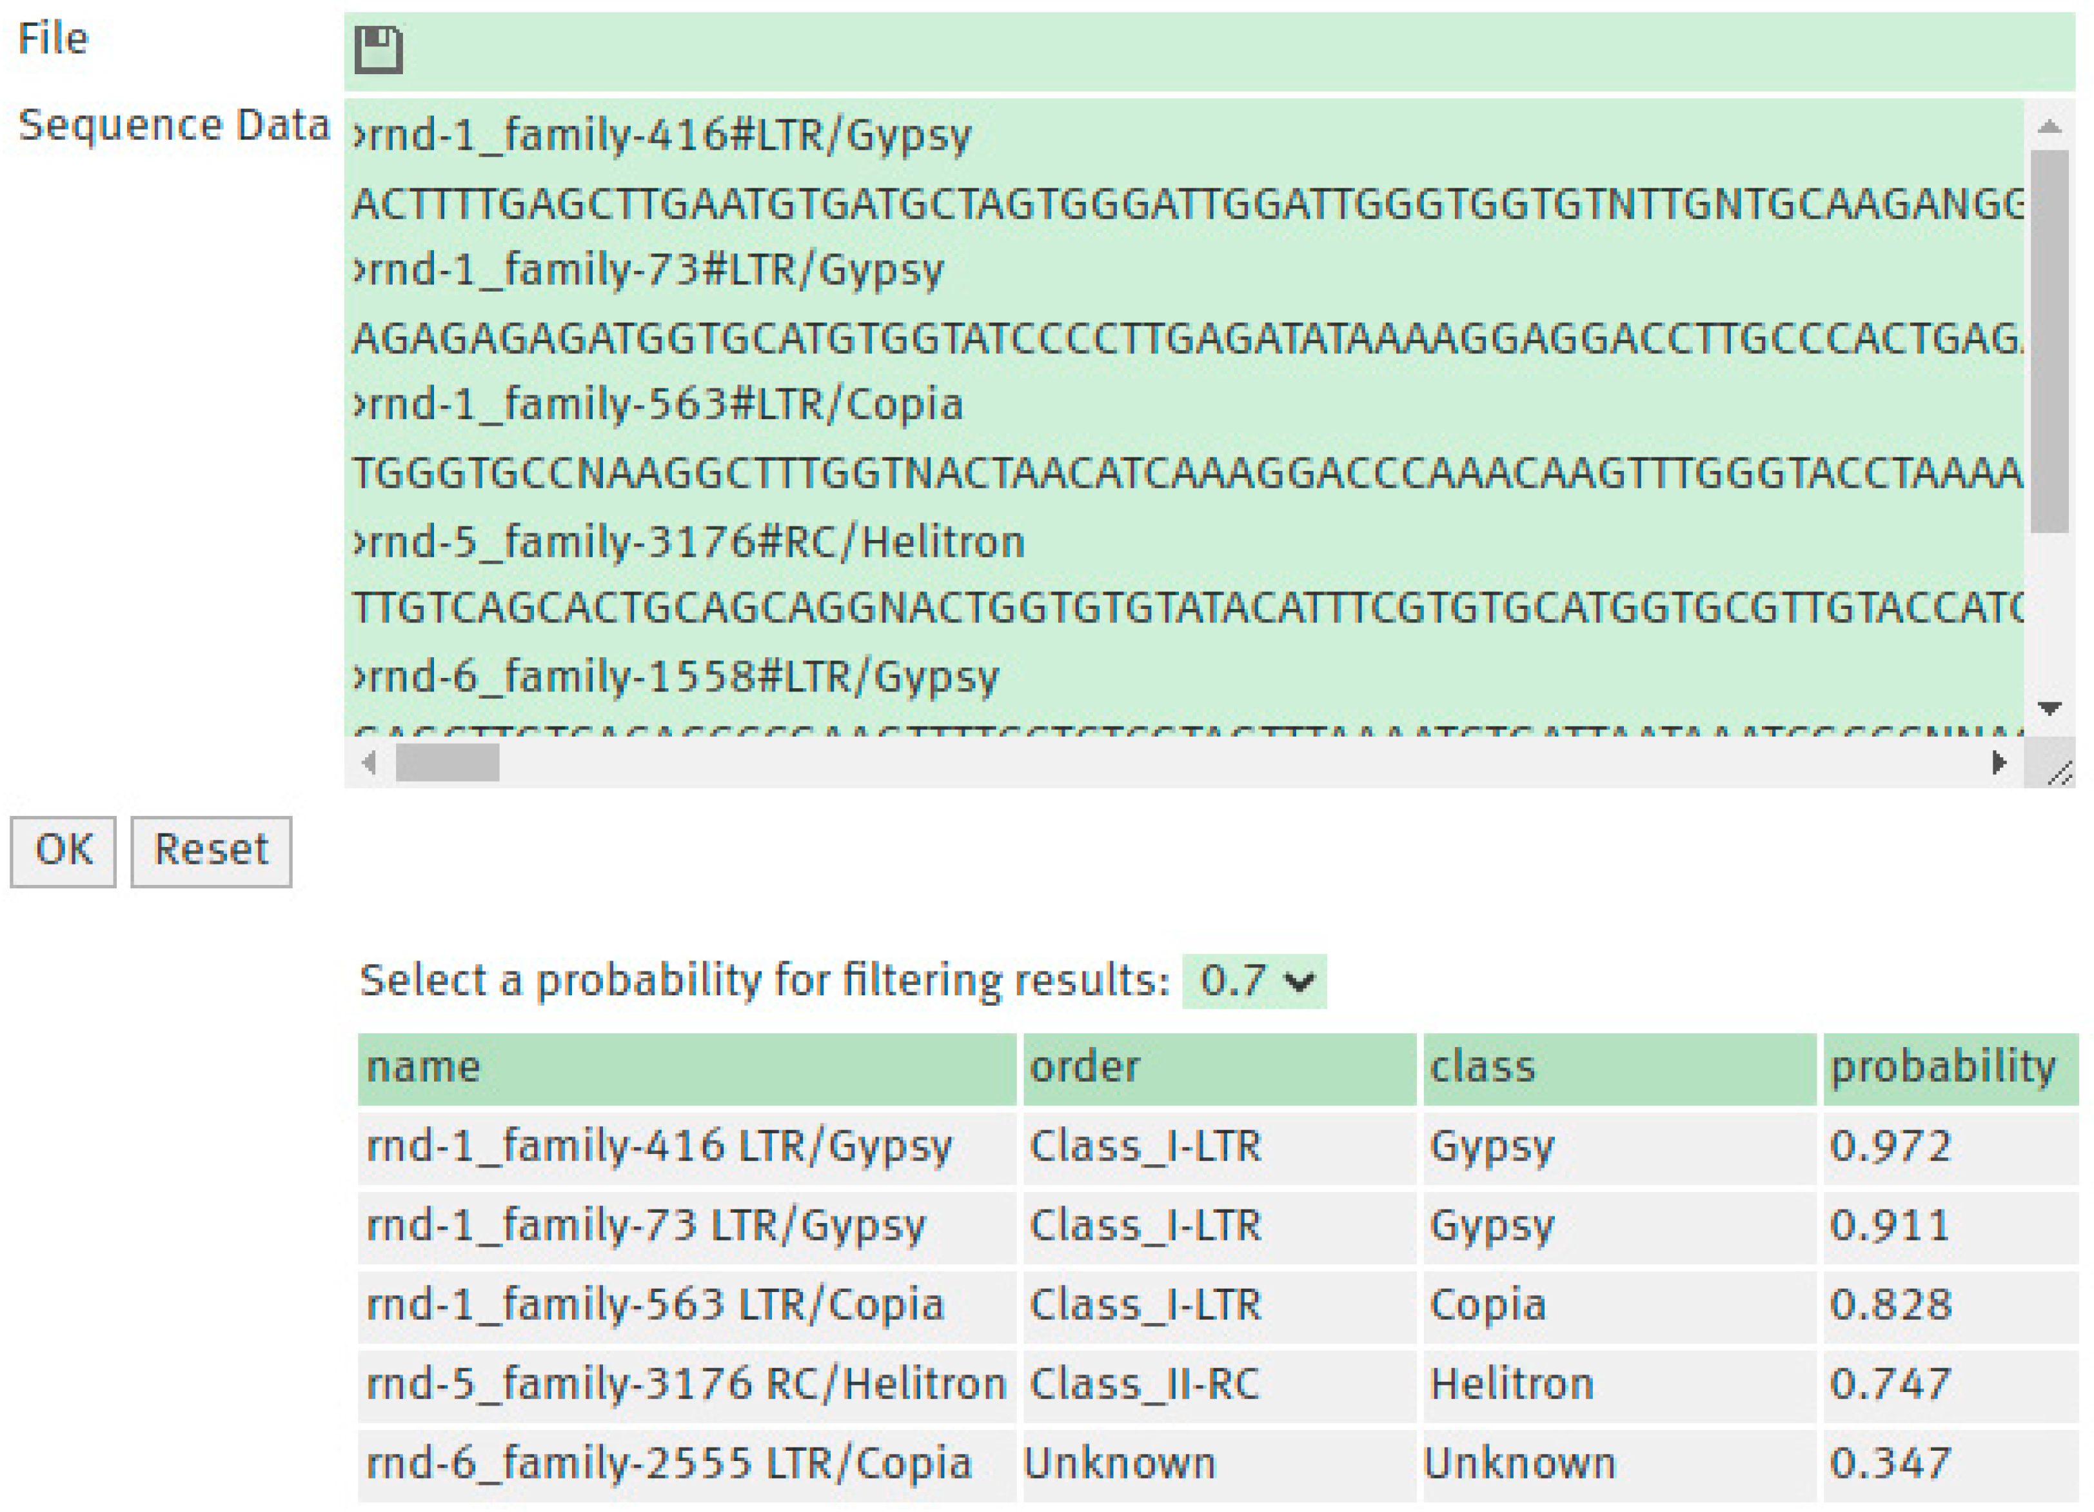Click the scroll left arrow below sequence data
2094x1512 pixels.
(370, 763)
